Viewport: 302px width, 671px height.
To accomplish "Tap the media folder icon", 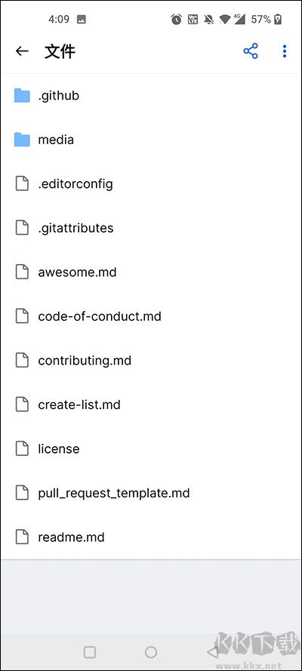I will tap(22, 140).
